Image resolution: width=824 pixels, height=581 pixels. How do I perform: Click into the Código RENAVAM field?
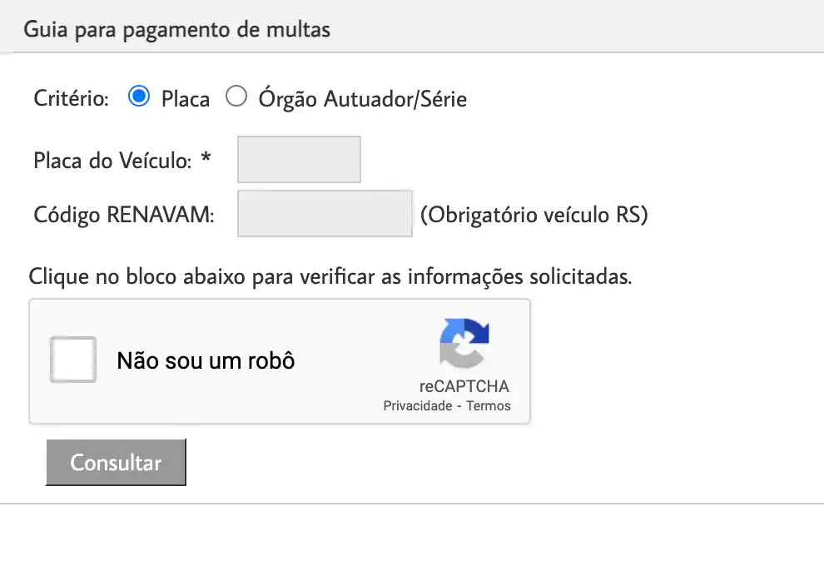[325, 214]
